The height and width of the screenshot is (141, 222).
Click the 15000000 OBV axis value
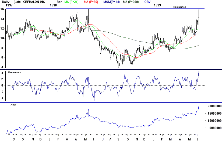214,114
